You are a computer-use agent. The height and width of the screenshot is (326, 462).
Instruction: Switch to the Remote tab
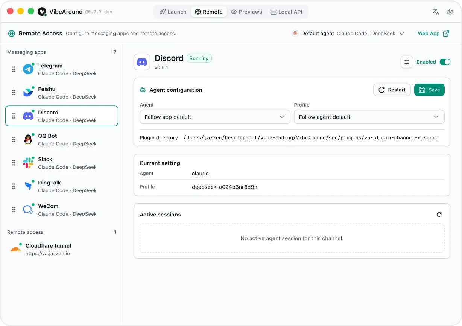pos(209,12)
